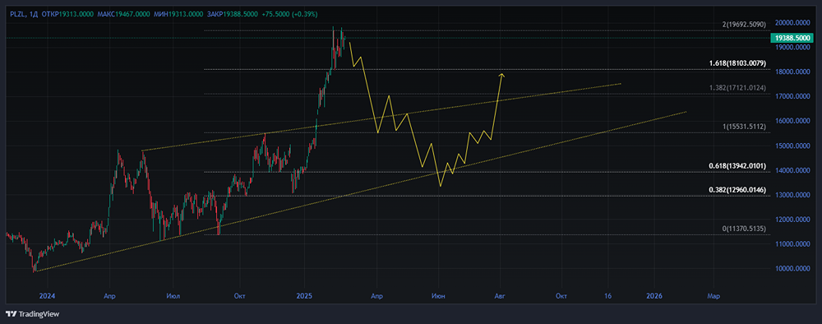Image resolution: width=822 pixels, height=324 pixels.
Task: Open the TradingView logo link
Action: [x=33, y=314]
